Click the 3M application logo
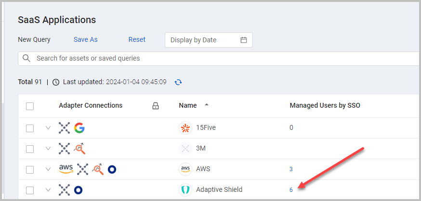Screen dimensions: 421x201 [x=185, y=149]
